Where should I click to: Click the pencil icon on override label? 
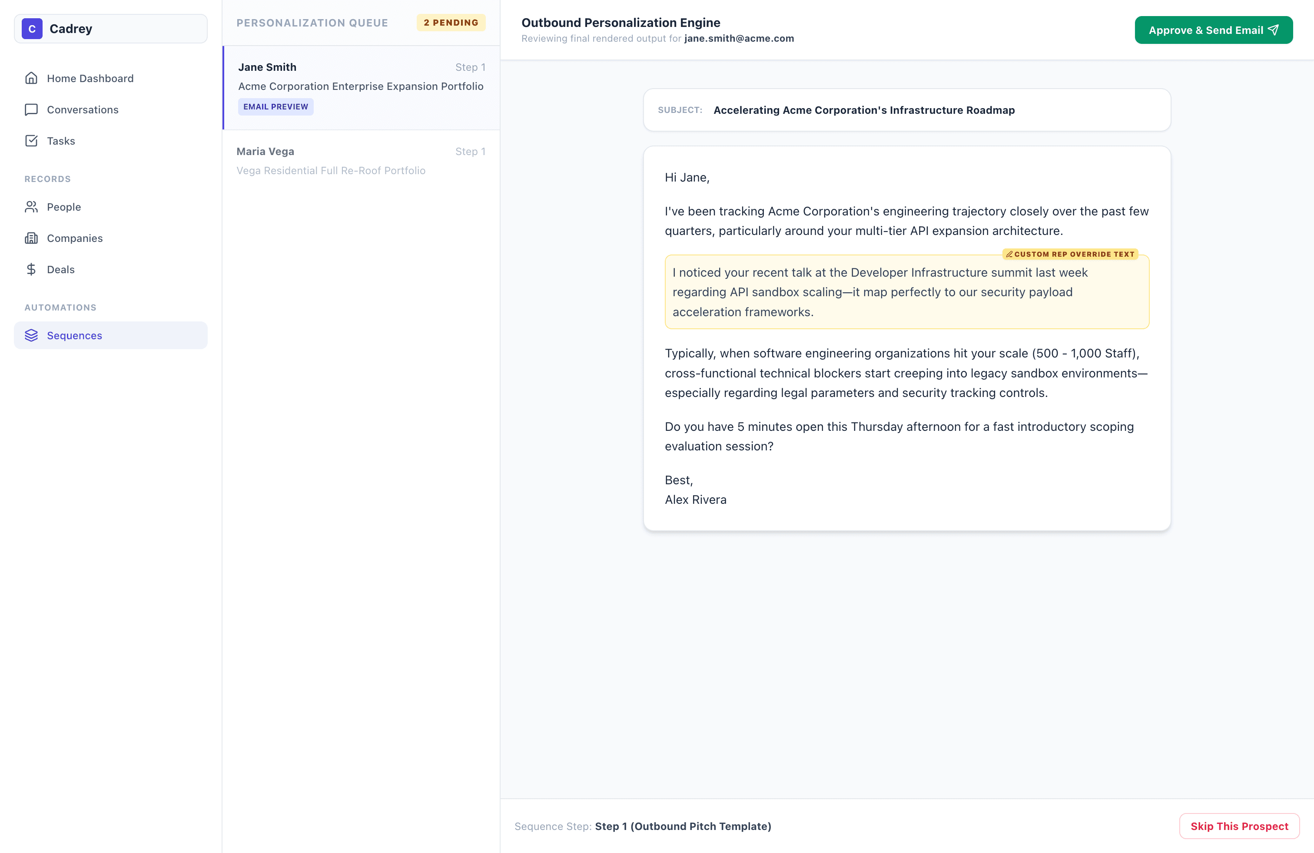click(1009, 255)
